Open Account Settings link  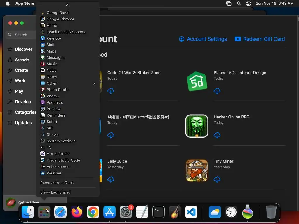pos(203,39)
